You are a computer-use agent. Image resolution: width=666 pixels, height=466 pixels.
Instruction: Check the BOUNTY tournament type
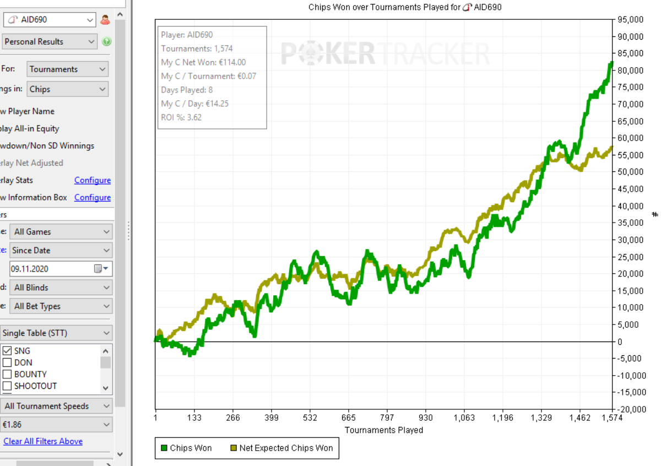tap(8, 374)
